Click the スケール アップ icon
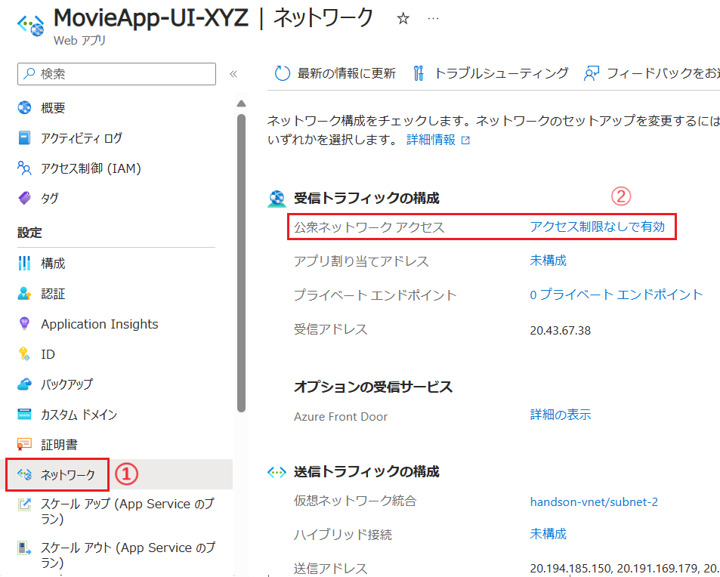Image resolution: width=720 pixels, height=577 pixels. click(x=24, y=504)
